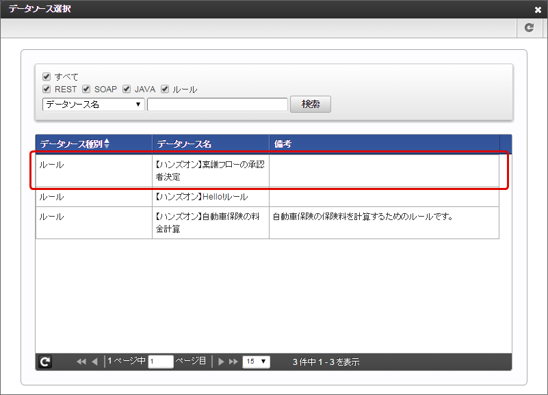The height and width of the screenshot is (395, 548).
Task: Uncheck the すべて checkbox
Action: click(47, 77)
